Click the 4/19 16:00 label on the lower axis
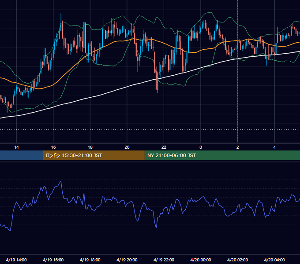300x264 pixels. click(53, 260)
